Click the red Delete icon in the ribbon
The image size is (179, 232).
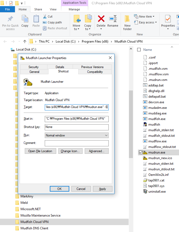101,19
